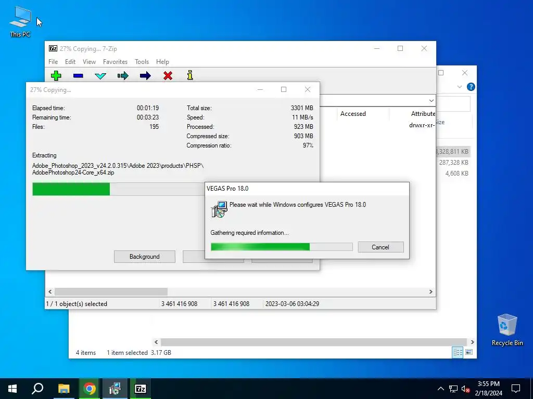Expand the Explorer ribbon chevron
533x399 pixels.
[x=459, y=87]
